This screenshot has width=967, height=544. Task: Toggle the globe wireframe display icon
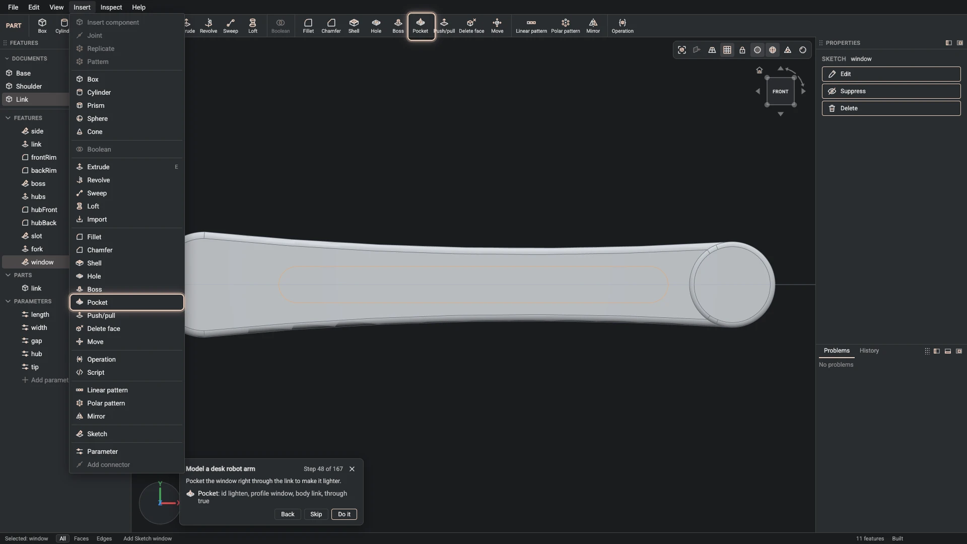[x=773, y=50]
